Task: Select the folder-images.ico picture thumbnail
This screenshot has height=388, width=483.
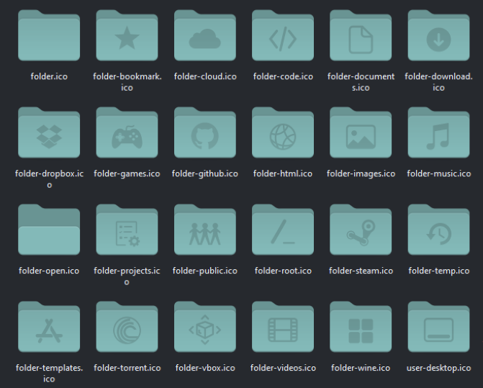Action: pyautogui.click(x=361, y=135)
